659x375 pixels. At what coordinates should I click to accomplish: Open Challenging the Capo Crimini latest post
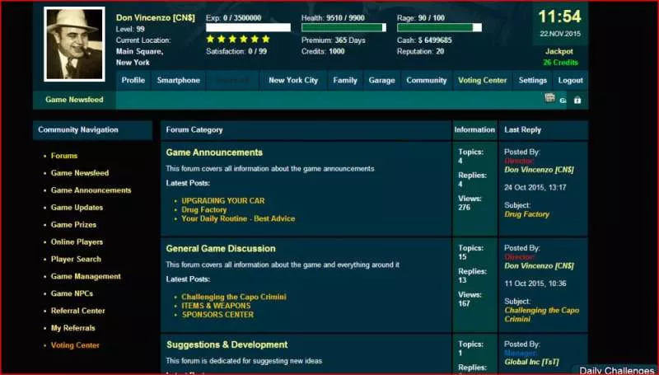[x=234, y=297]
